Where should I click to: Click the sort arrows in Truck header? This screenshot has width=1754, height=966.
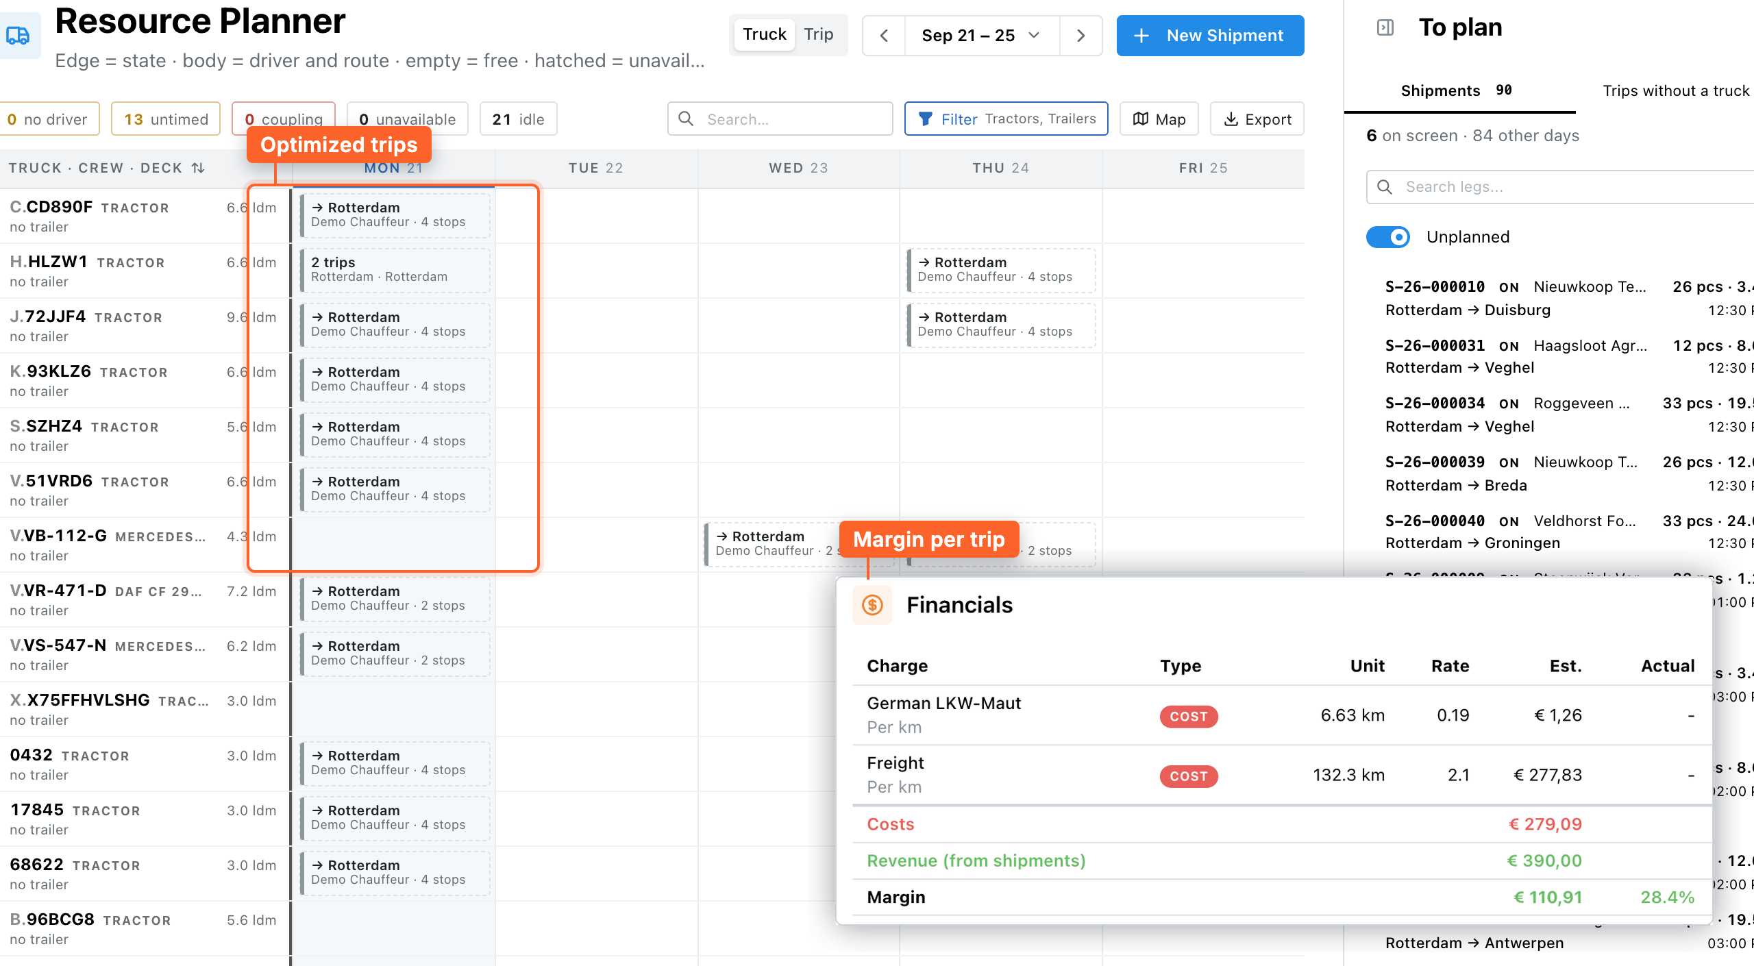pyautogui.click(x=198, y=168)
